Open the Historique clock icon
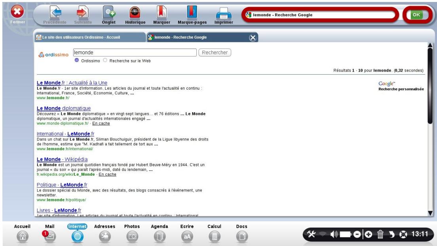 point(135,13)
